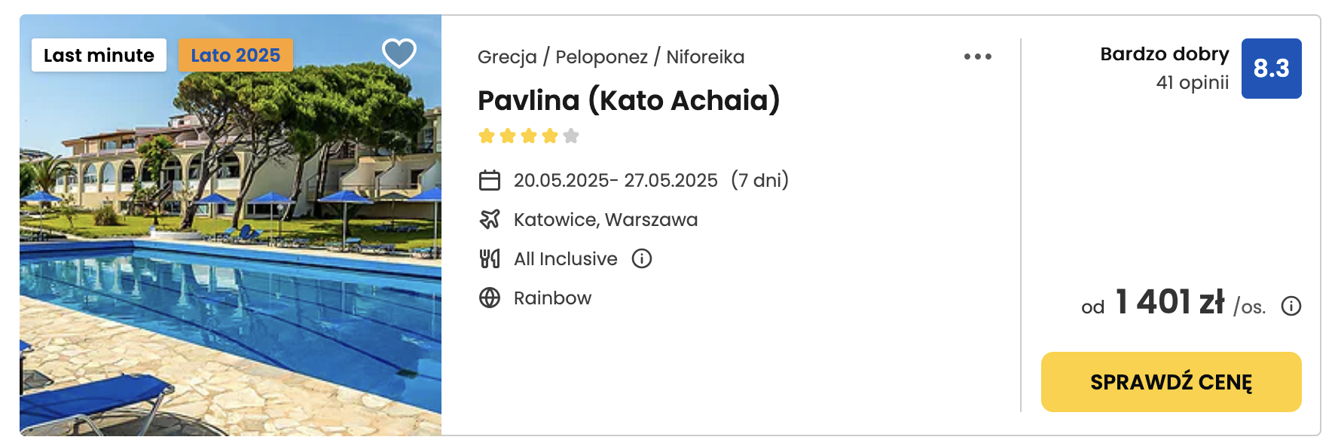Click the calendar icon beside the dates

[490, 180]
